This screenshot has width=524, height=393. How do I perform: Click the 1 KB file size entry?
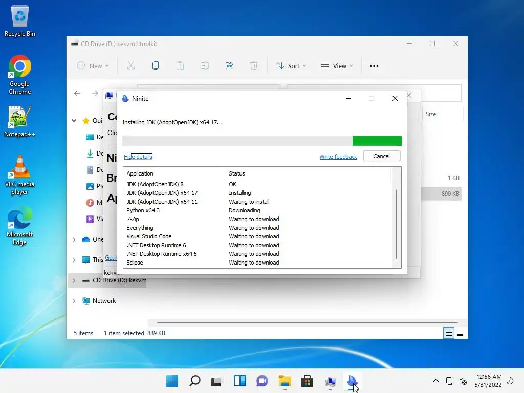[x=453, y=178]
